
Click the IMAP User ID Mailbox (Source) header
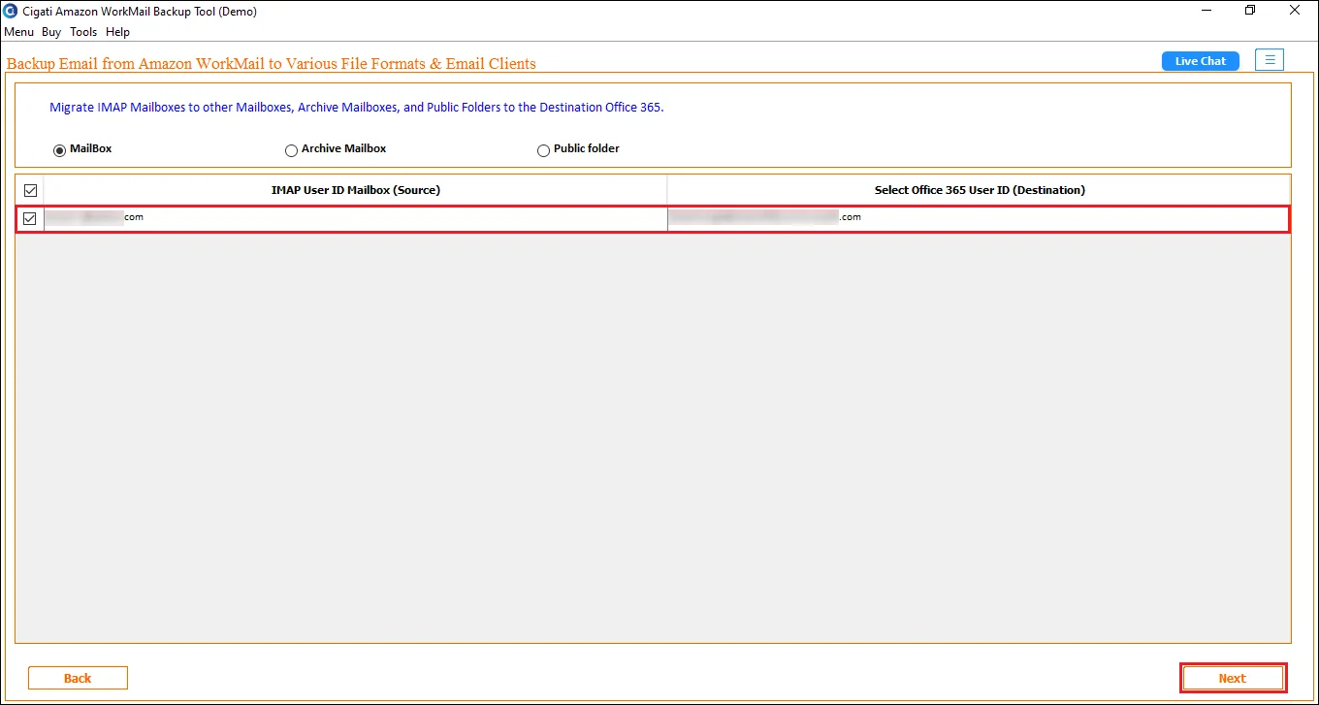coord(356,190)
